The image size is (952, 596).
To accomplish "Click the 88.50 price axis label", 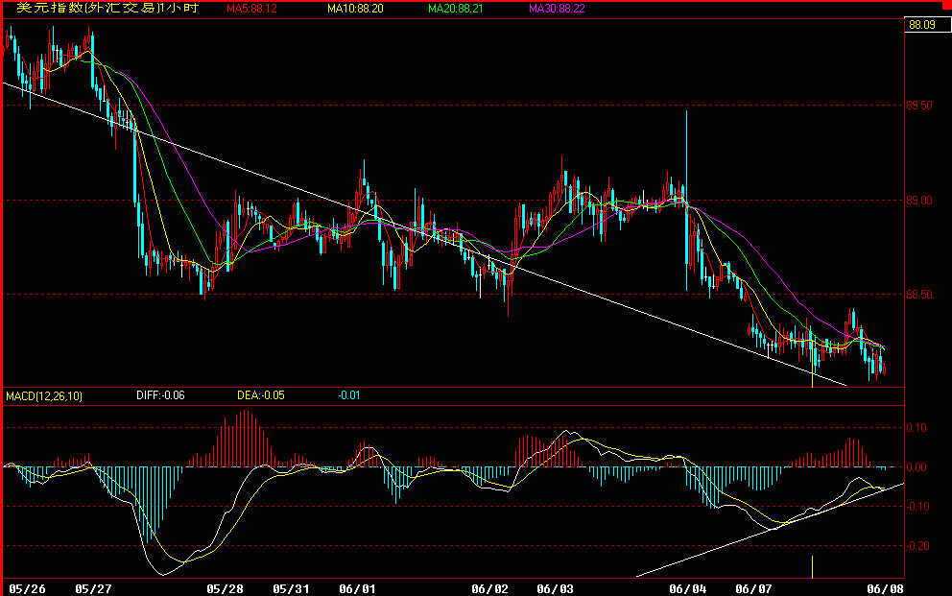I will (x=920, y=295).
